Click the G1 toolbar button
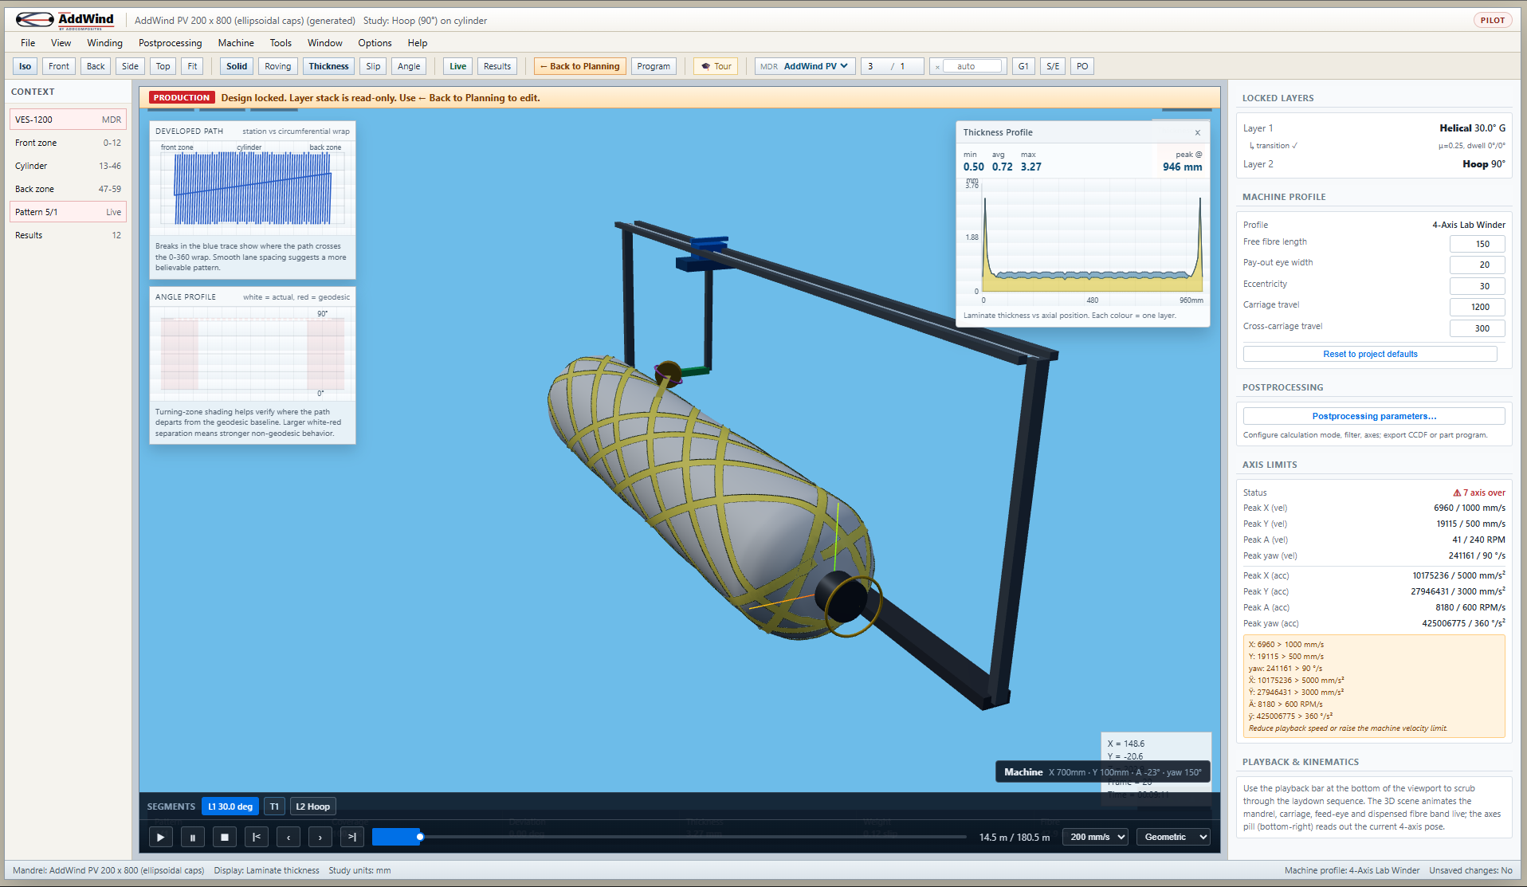Screen dimensions: 1527x887 pos(1023,66)
